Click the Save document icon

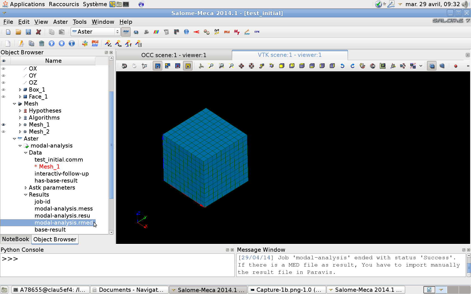click(28, 32)
